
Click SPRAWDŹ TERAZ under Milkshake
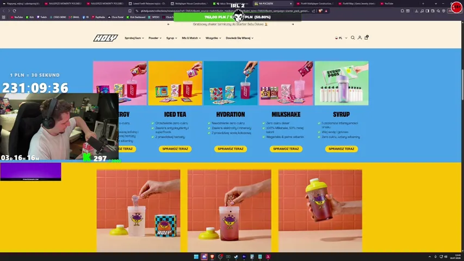coord(286,149)
